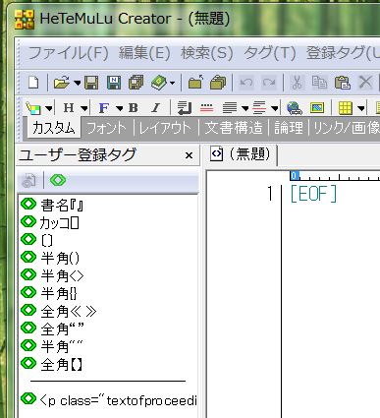The height and width of the screenshot is (418, 380).
Task: Click the stacked folders icon
Action: click(218, 83)
